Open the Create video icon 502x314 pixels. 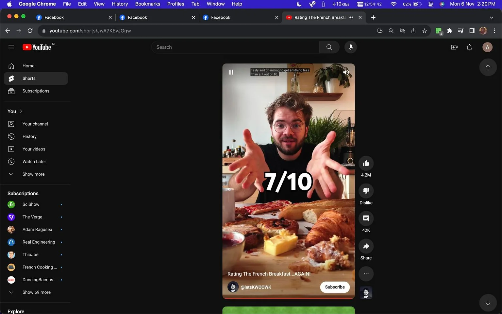pos(454,47)
